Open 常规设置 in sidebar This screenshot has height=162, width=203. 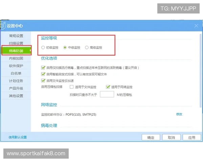[x=16, y=36]
